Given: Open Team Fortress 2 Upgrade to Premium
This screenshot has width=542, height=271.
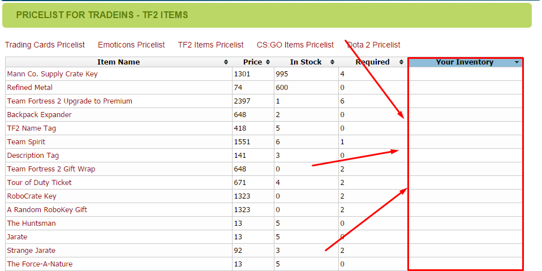Looking at the screenshot, I should (x=70, y=101).
